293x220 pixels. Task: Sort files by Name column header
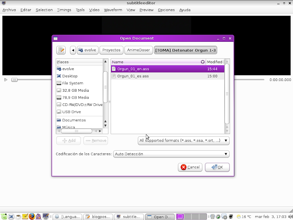pyautogui.click(x=158, y=62)
